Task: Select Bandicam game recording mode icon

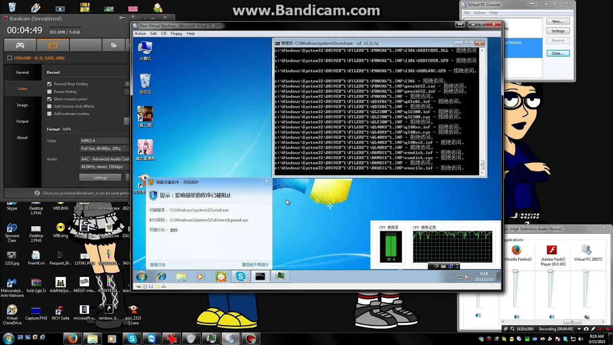Action: pos(20,45)
